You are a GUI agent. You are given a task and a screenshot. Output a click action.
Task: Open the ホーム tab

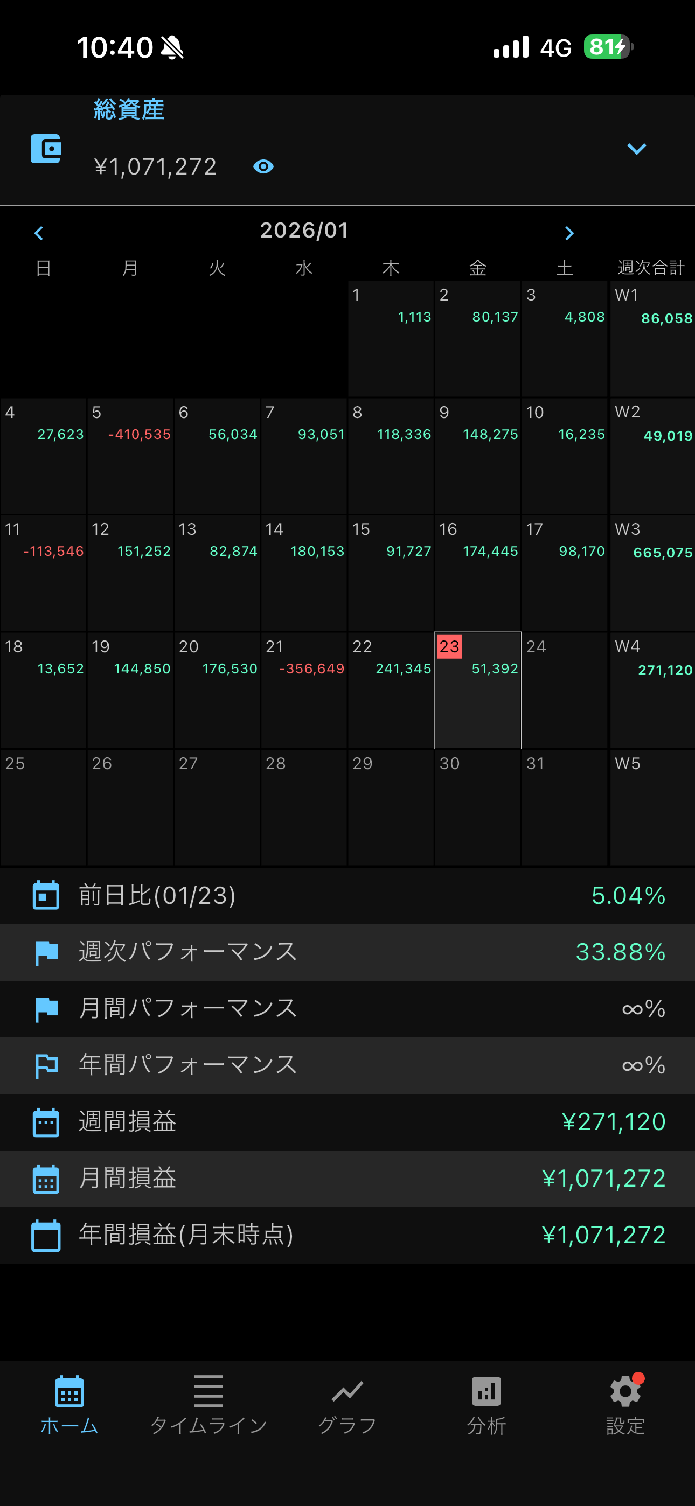coord(69,1403)
